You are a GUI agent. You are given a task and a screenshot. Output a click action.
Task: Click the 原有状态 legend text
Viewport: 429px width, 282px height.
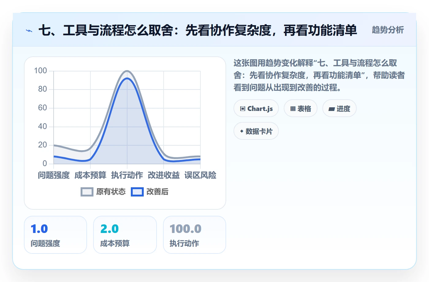(x=111, y=192)
